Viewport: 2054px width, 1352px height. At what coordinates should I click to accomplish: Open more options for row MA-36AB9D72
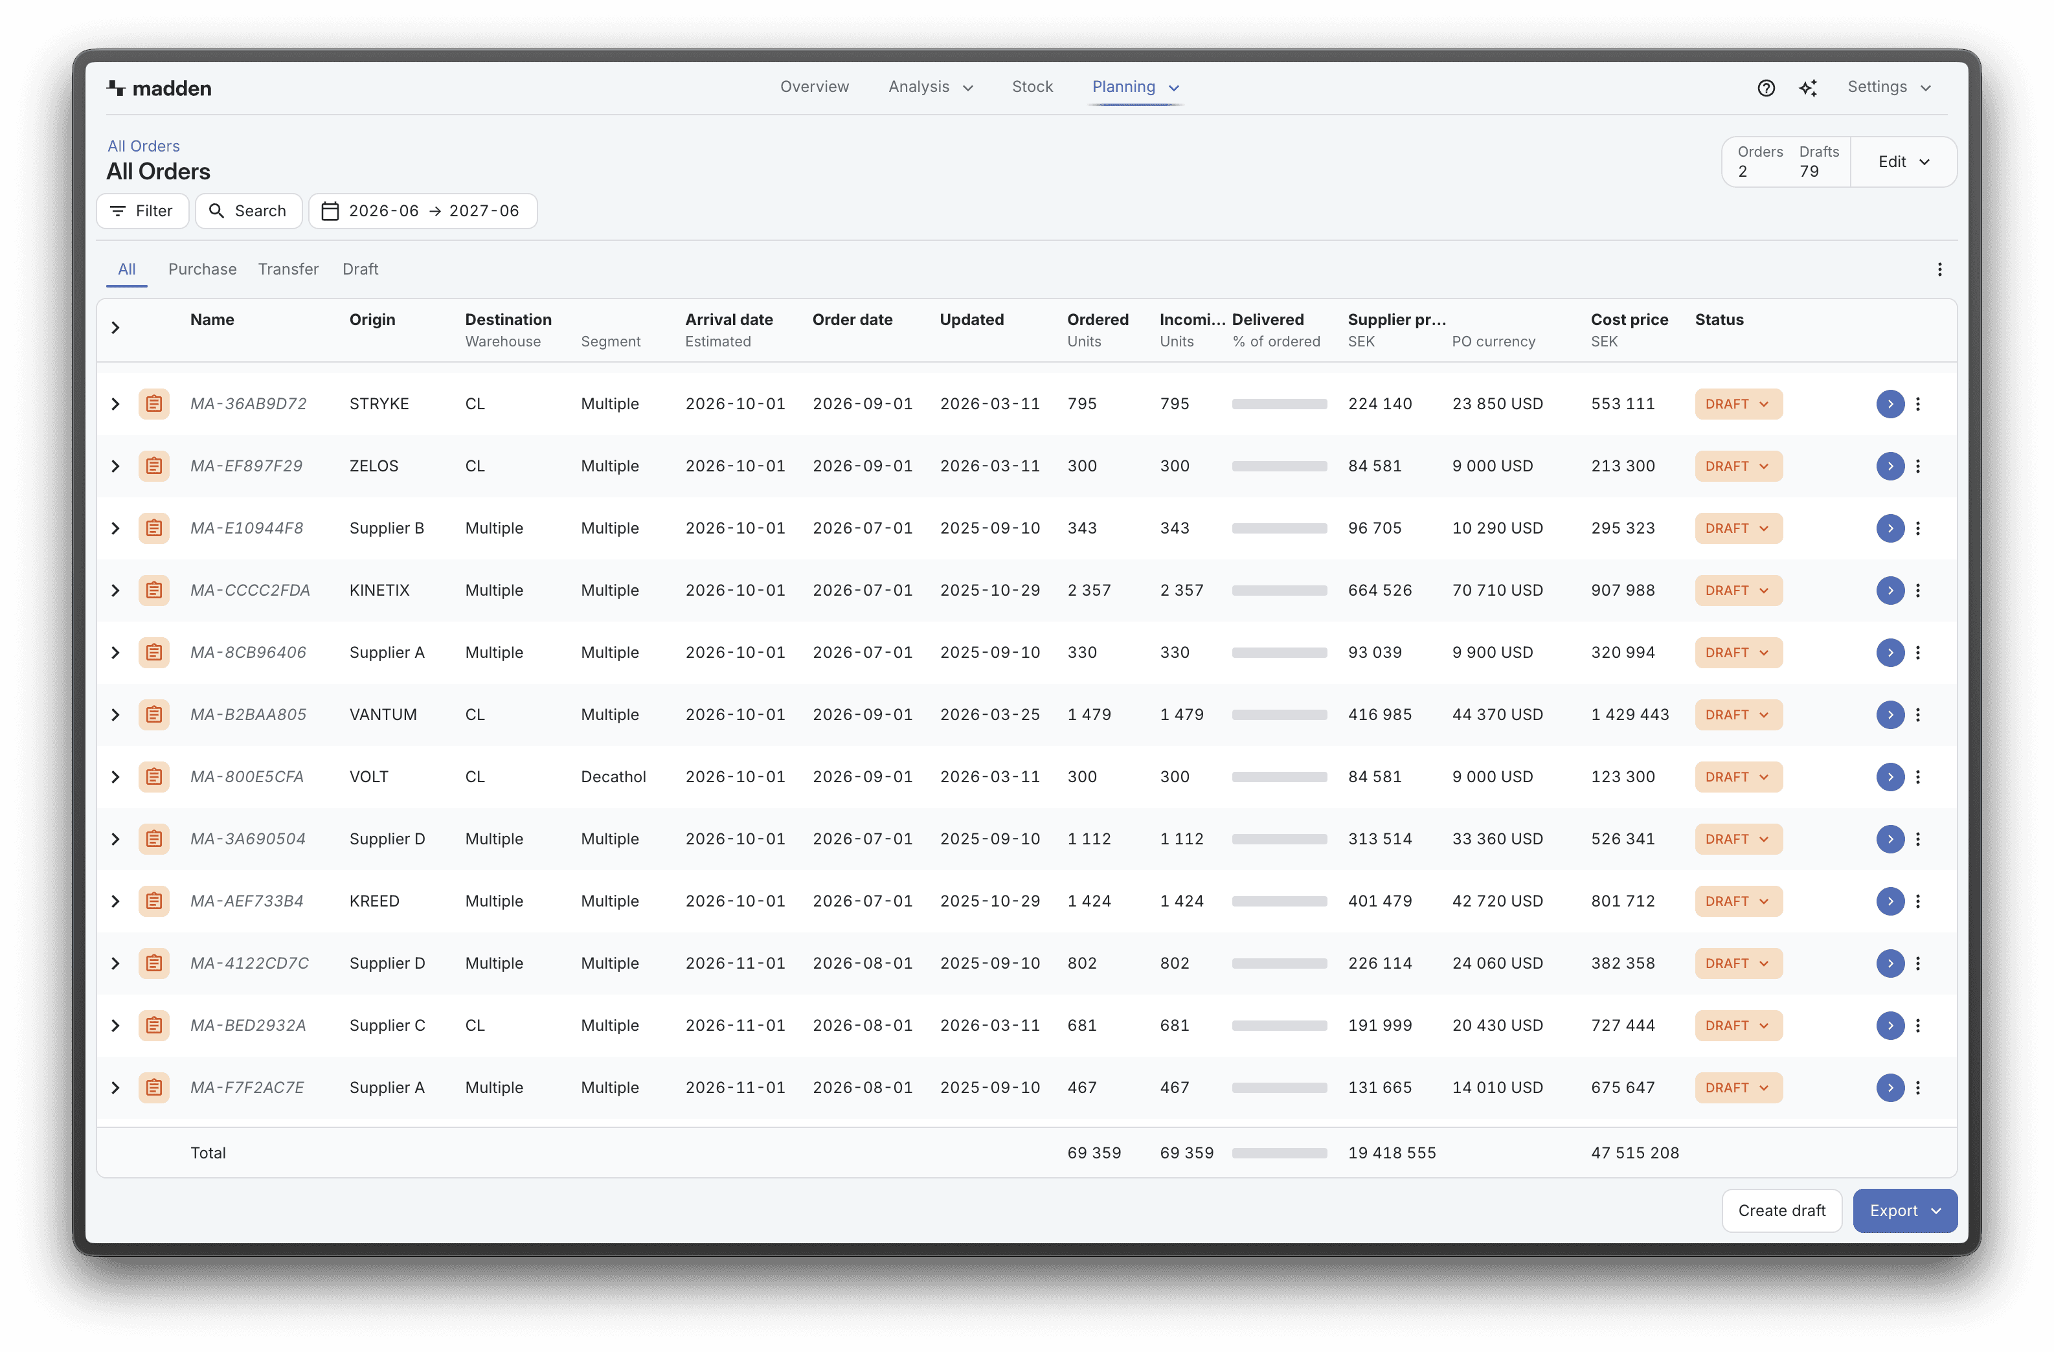click(1917, 404)
